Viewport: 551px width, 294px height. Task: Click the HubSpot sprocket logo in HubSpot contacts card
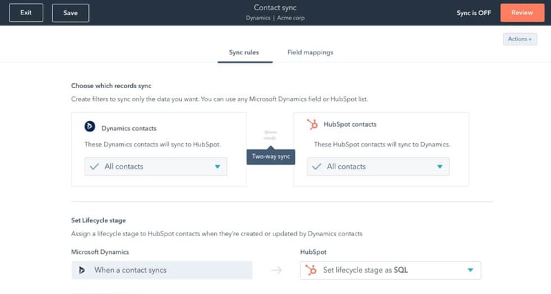[x=312, y=125]
